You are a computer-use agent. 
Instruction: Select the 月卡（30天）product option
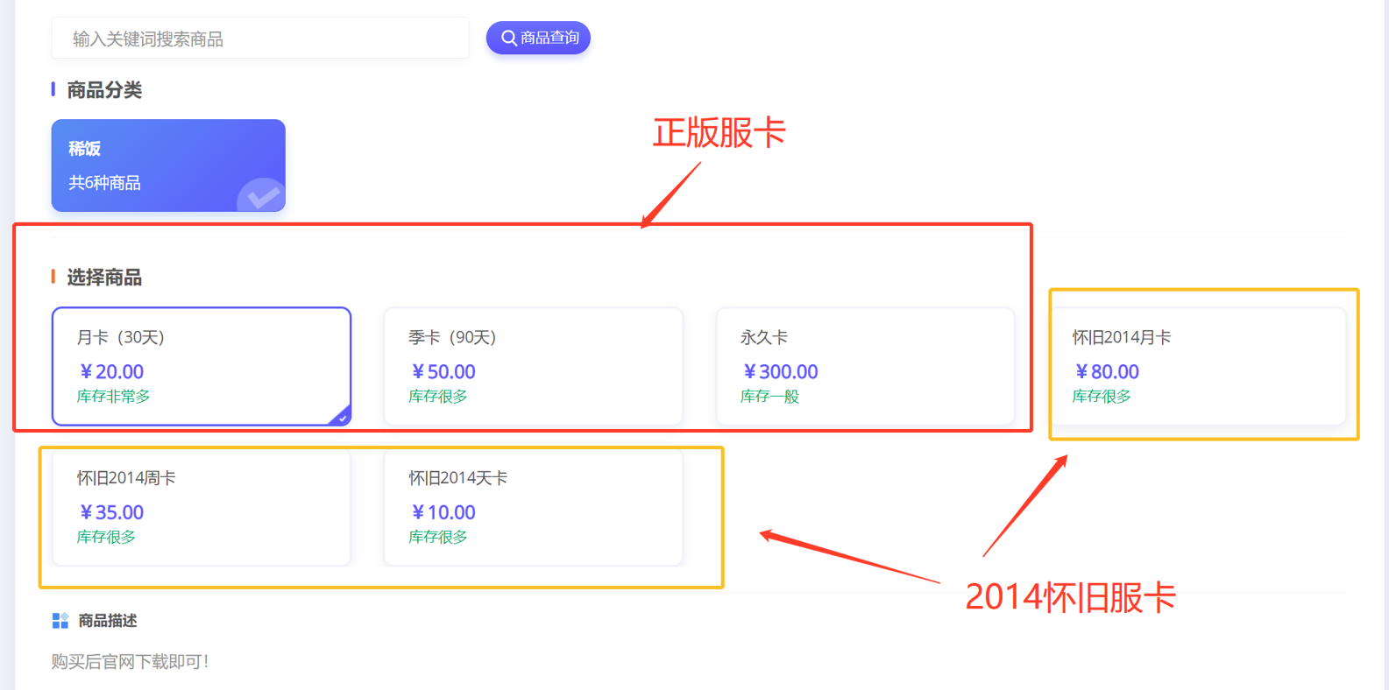click(x=201, y=366)
